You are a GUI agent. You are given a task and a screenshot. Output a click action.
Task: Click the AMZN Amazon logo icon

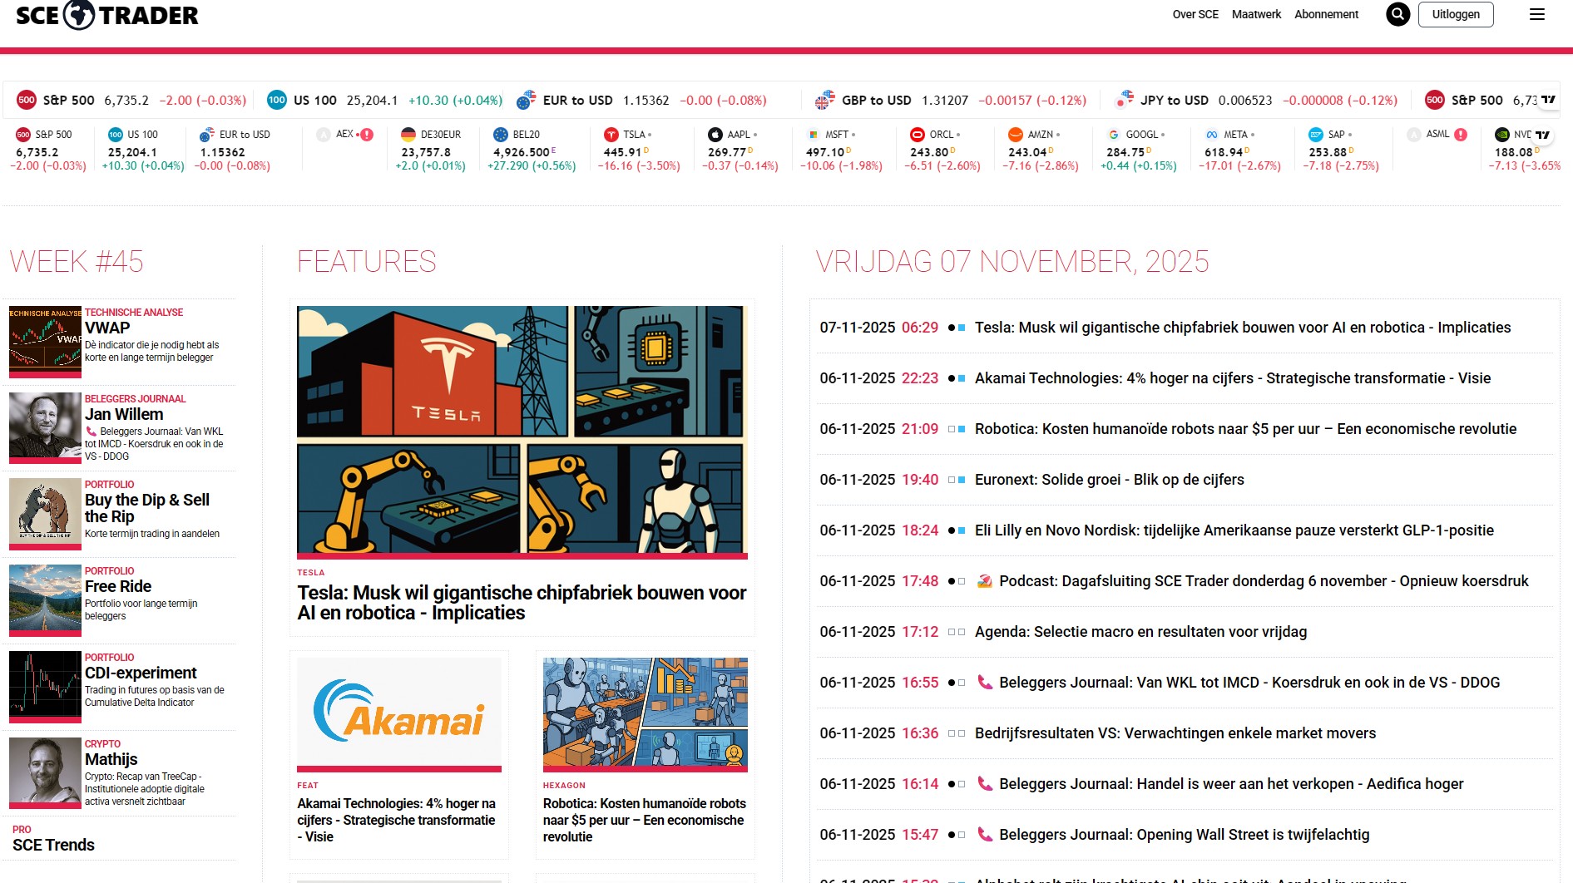point(1016,135)
